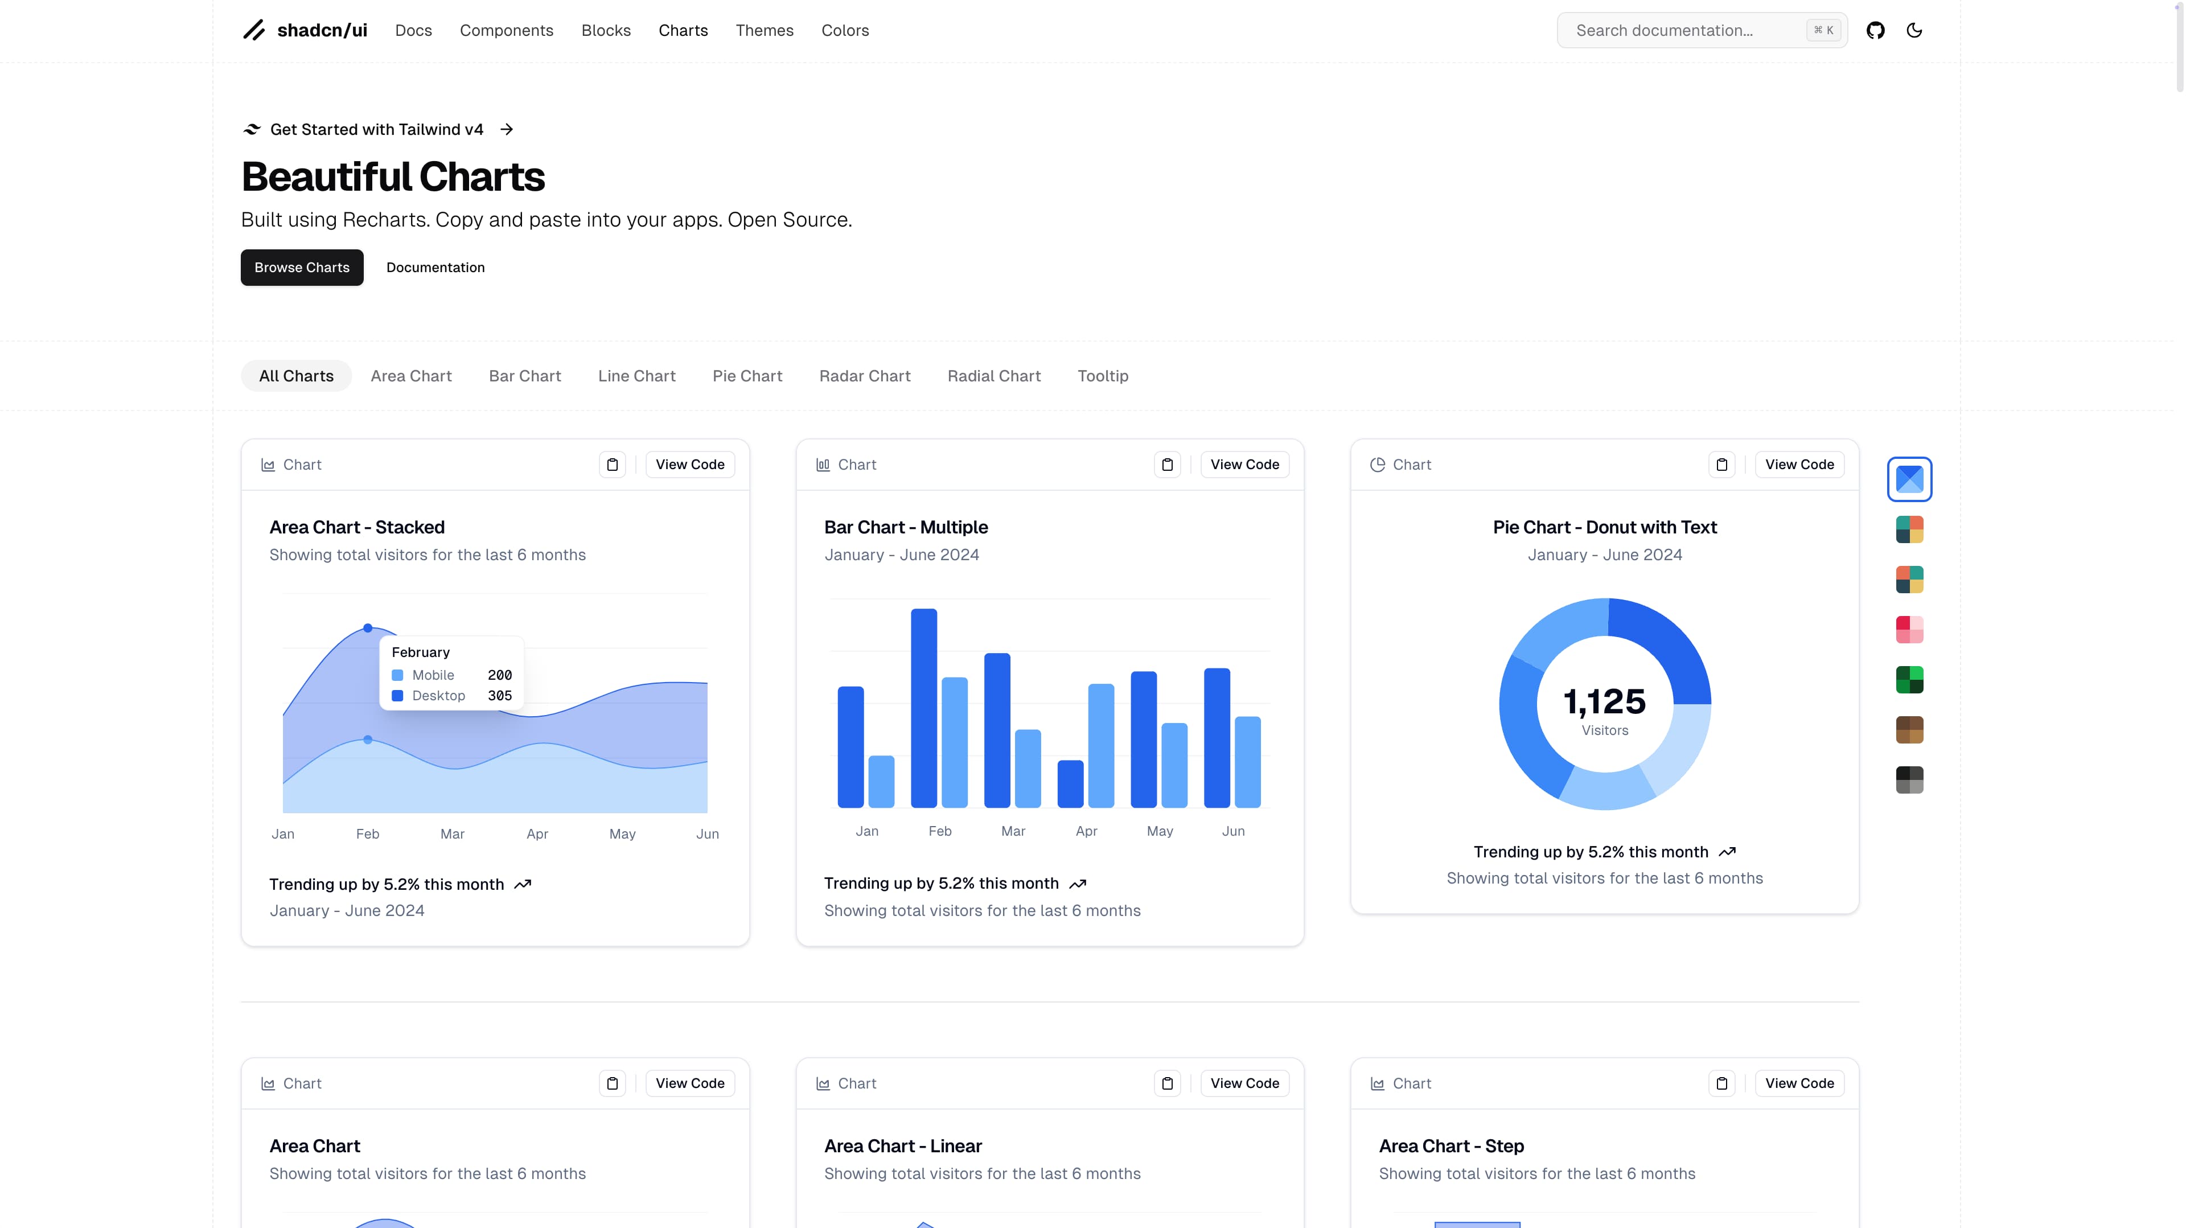Switch to the Bar Chart tab
Image resolution: width=2186 pixels, height=1228 pixels.
(x=524, y=376)
